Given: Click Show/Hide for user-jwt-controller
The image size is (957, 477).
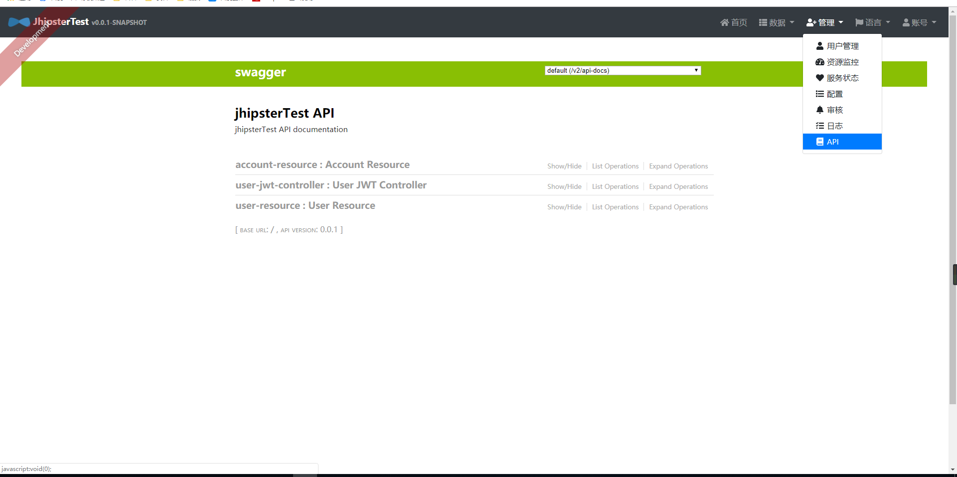Looking at the screenshot, I should [x=564, y=186].
